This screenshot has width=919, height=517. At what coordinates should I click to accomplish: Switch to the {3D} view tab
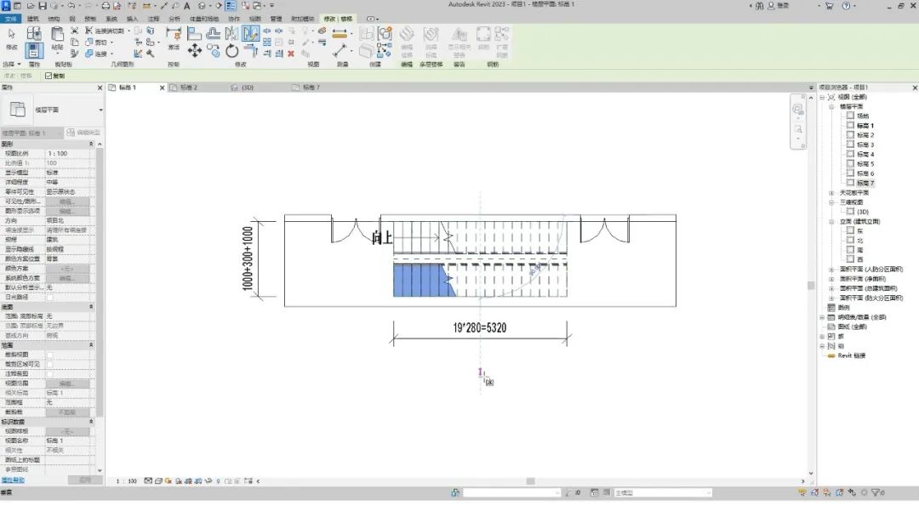[x=248, y=88]
